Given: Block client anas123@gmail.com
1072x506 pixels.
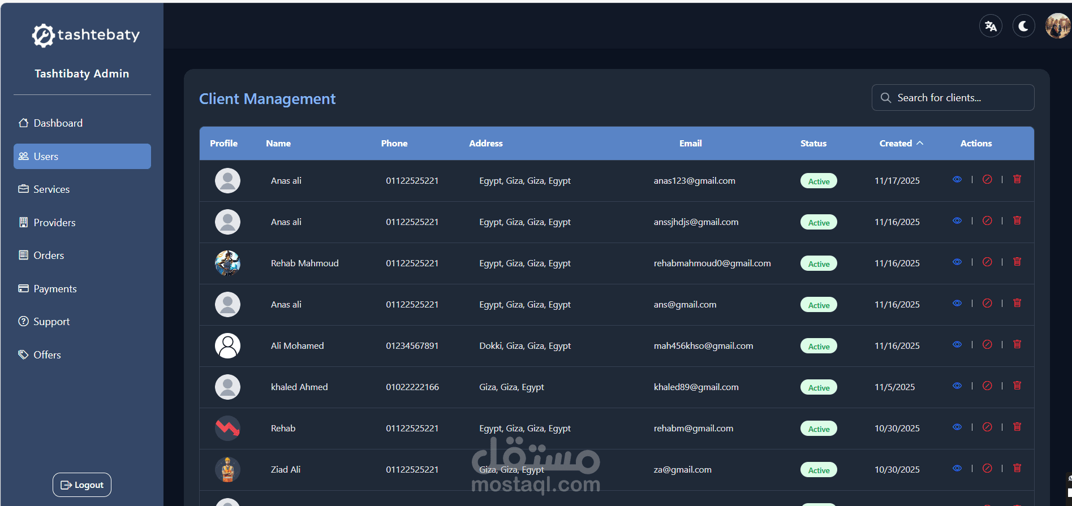Looking at the screenshot, I should 987,179.
